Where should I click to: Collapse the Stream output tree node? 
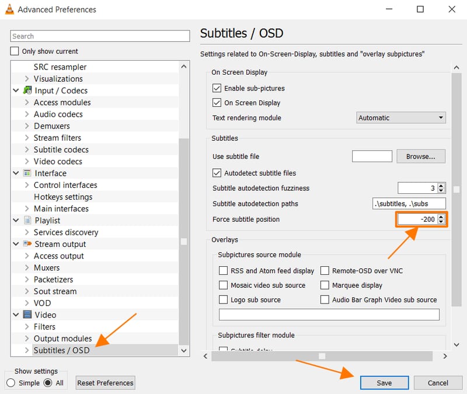[16, 244]
